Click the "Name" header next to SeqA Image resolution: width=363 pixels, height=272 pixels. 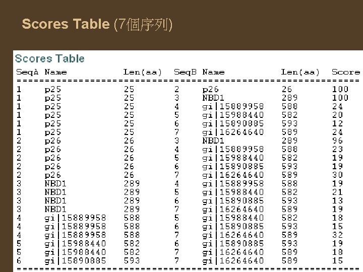[x=55, y=72]
